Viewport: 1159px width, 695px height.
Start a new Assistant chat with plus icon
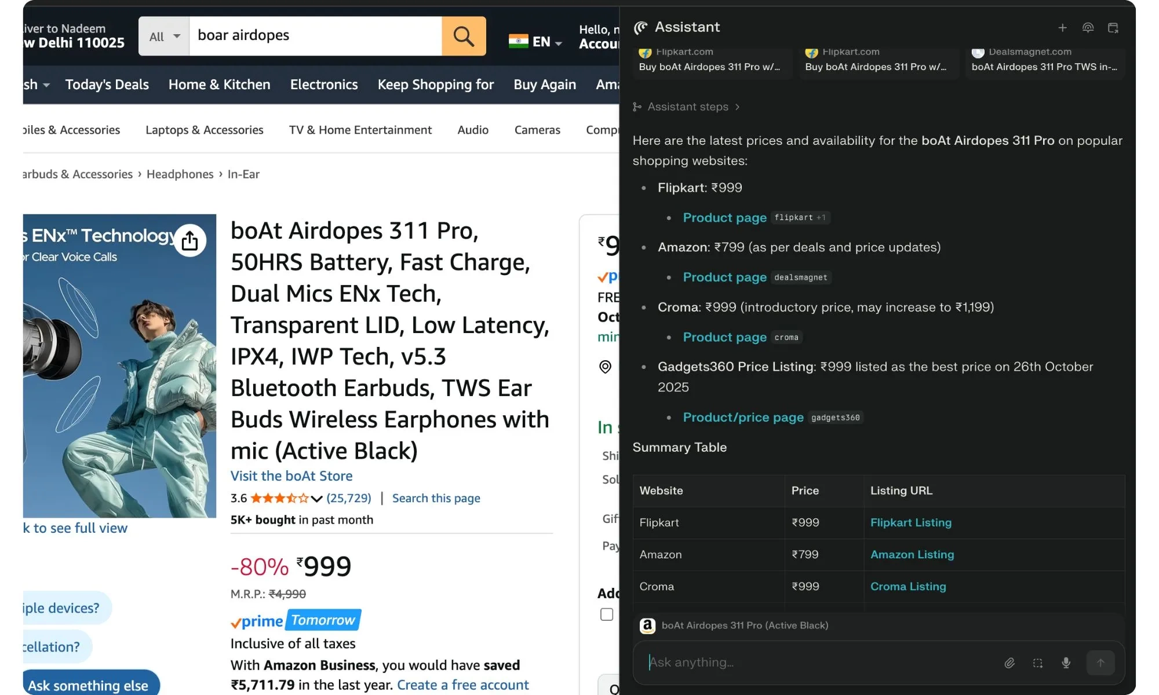click(x=1062, y=28)
